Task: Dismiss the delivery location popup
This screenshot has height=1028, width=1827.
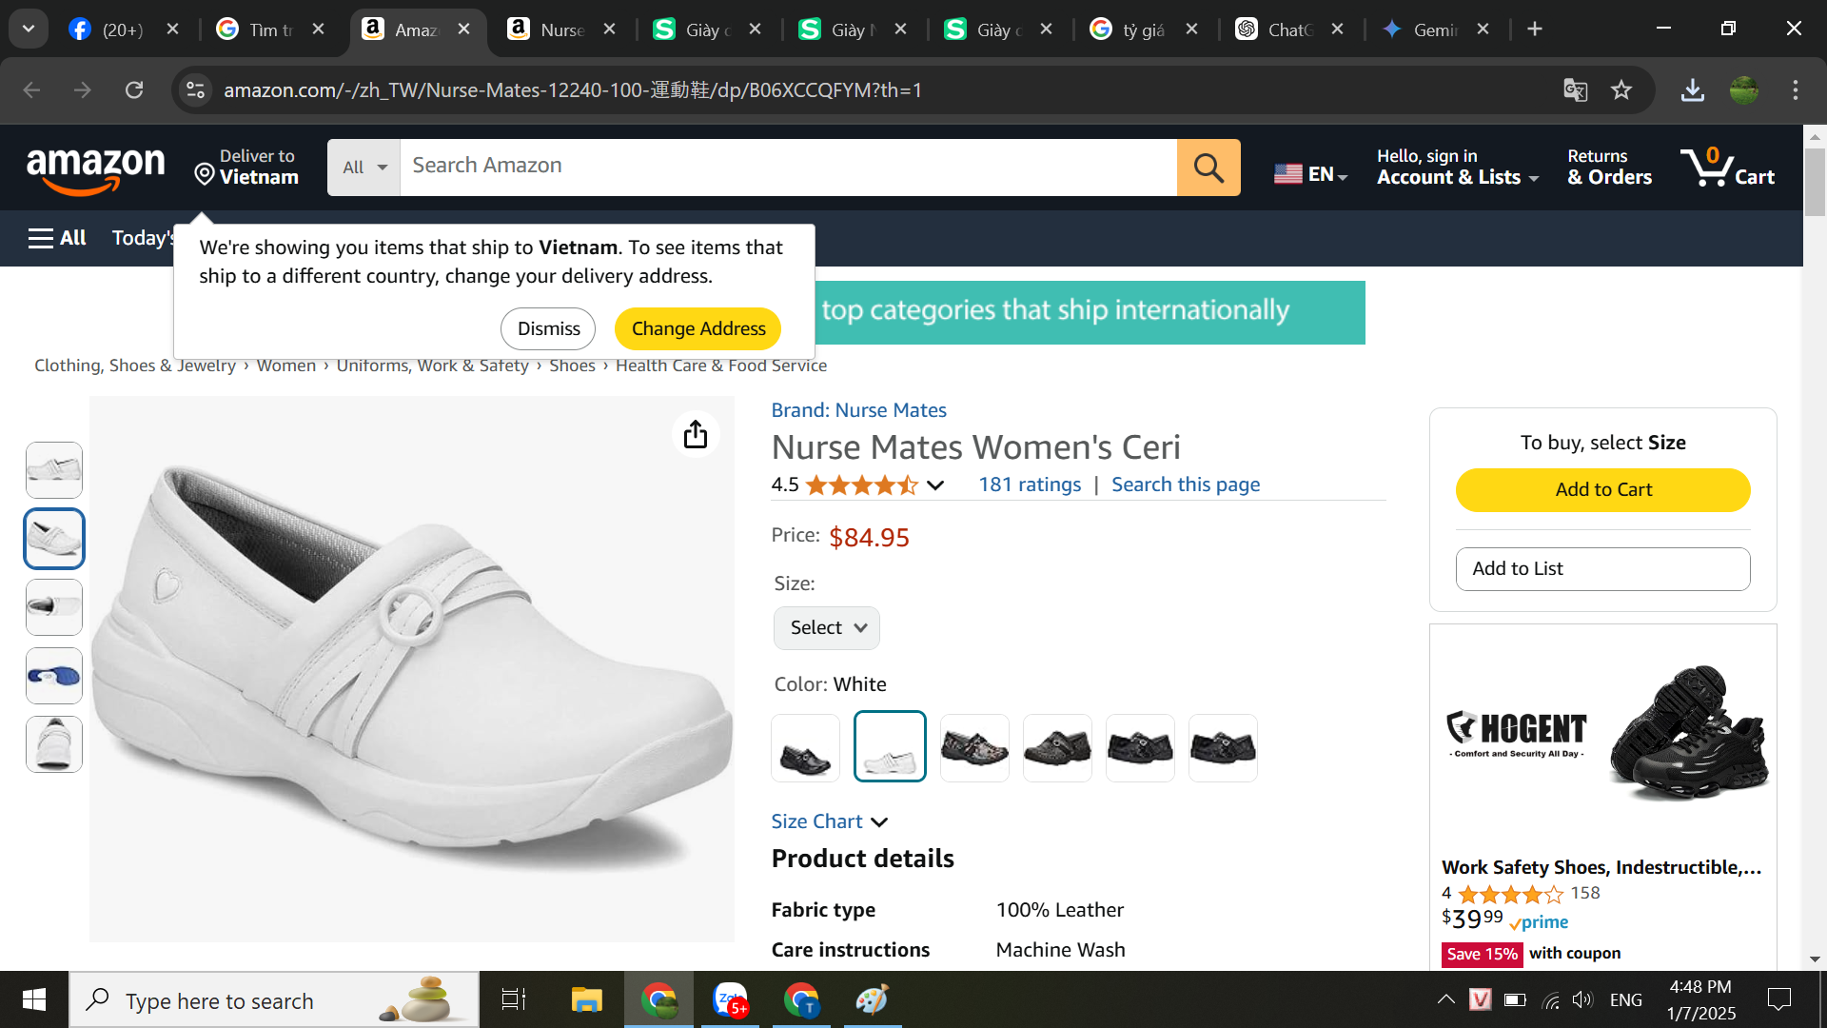Action: point(548,328)
